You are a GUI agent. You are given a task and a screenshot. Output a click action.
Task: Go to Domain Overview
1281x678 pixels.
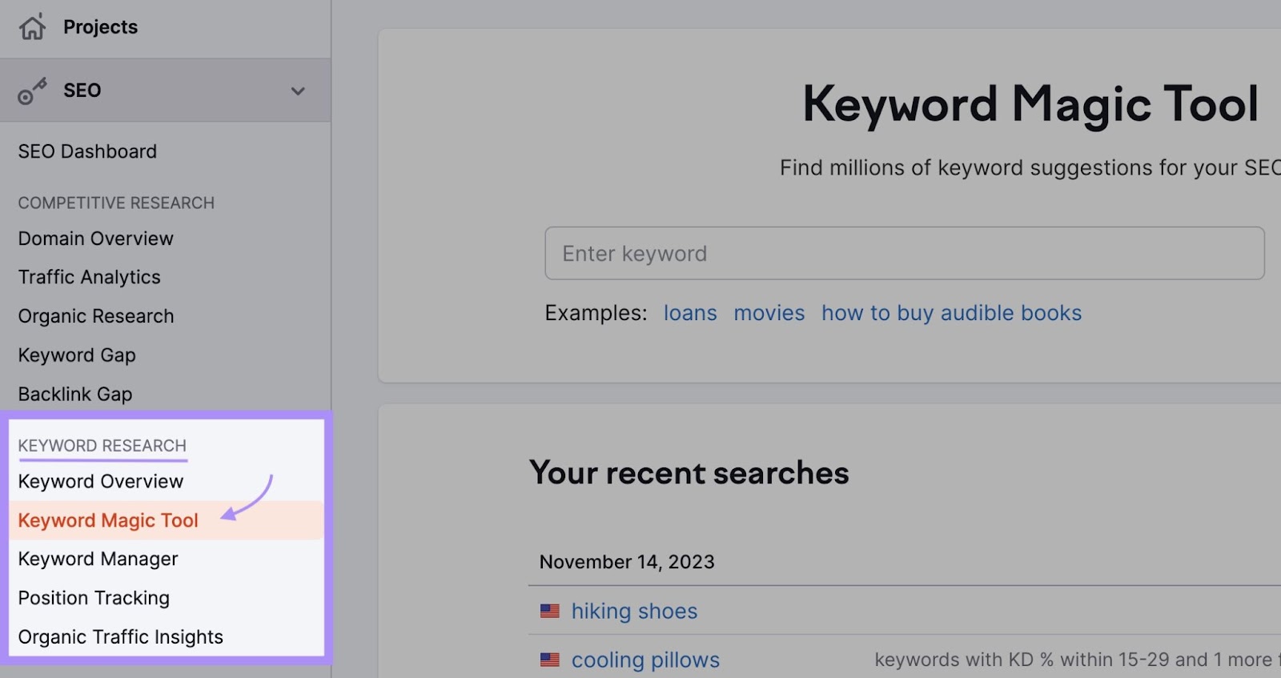[95, 239]
